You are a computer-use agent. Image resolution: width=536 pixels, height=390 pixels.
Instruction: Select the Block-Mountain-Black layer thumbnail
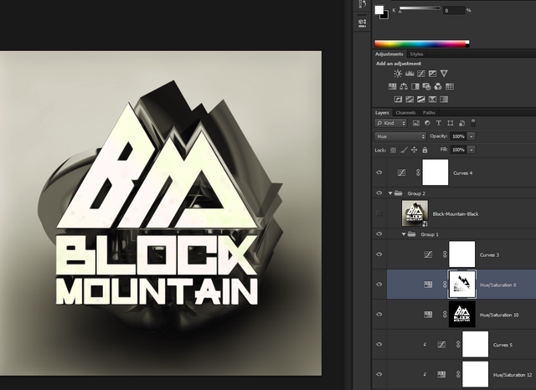tap(415, 213)
